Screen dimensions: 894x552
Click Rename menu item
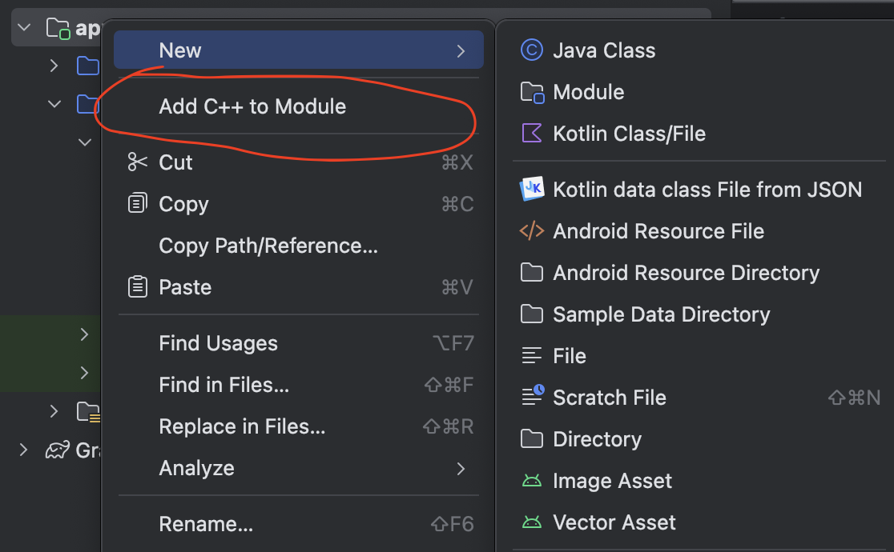pyautogui.click(x=206, y=524)
